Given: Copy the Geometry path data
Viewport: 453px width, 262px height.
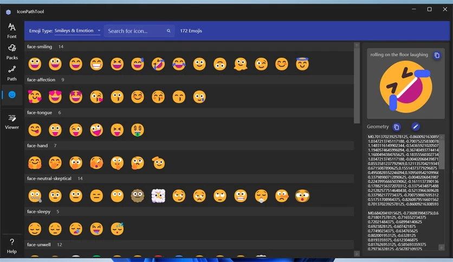Looking at the screenshot, I should 397,127.
